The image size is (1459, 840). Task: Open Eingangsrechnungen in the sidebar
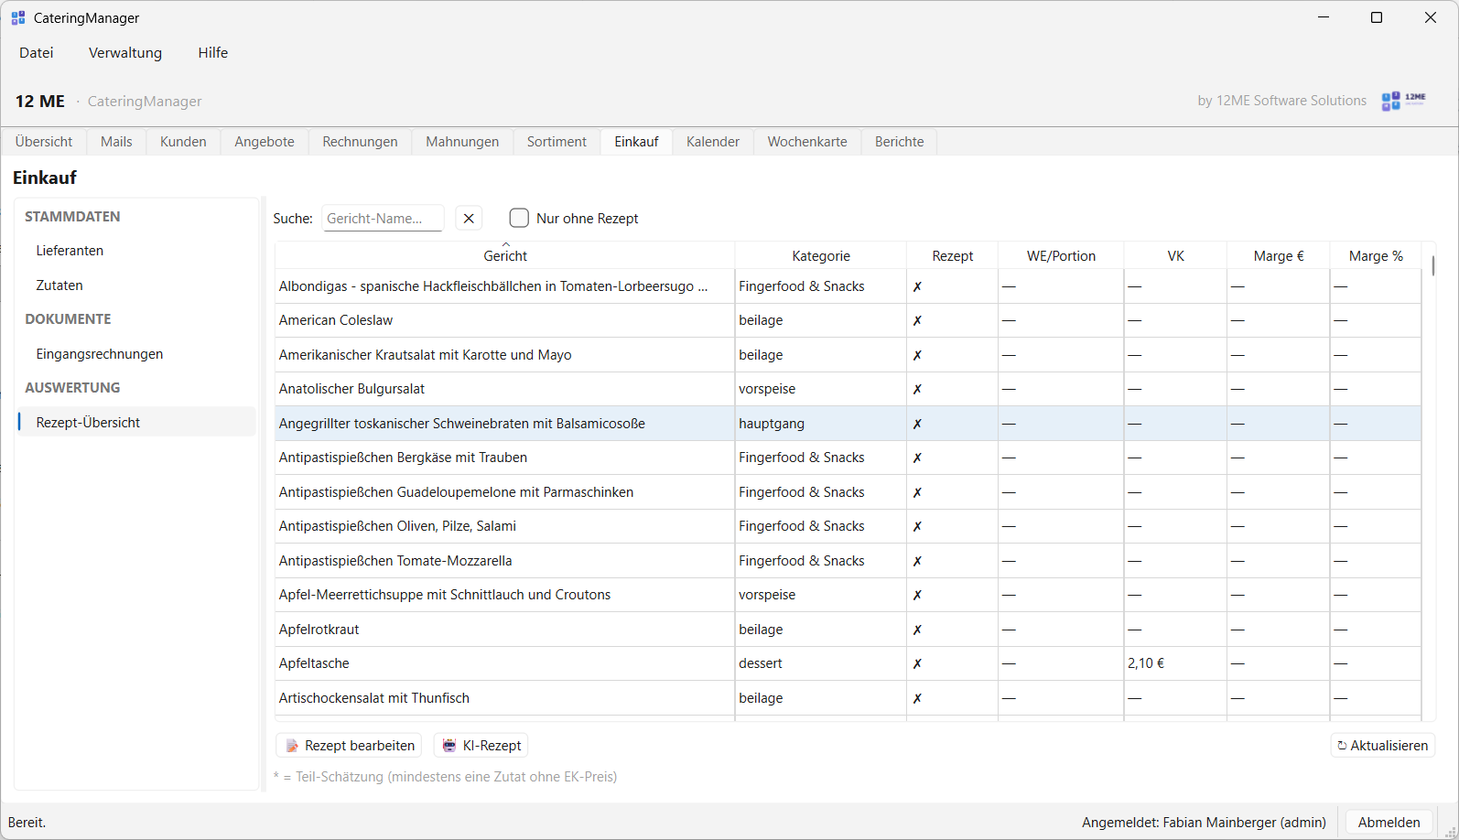[135, 354]
